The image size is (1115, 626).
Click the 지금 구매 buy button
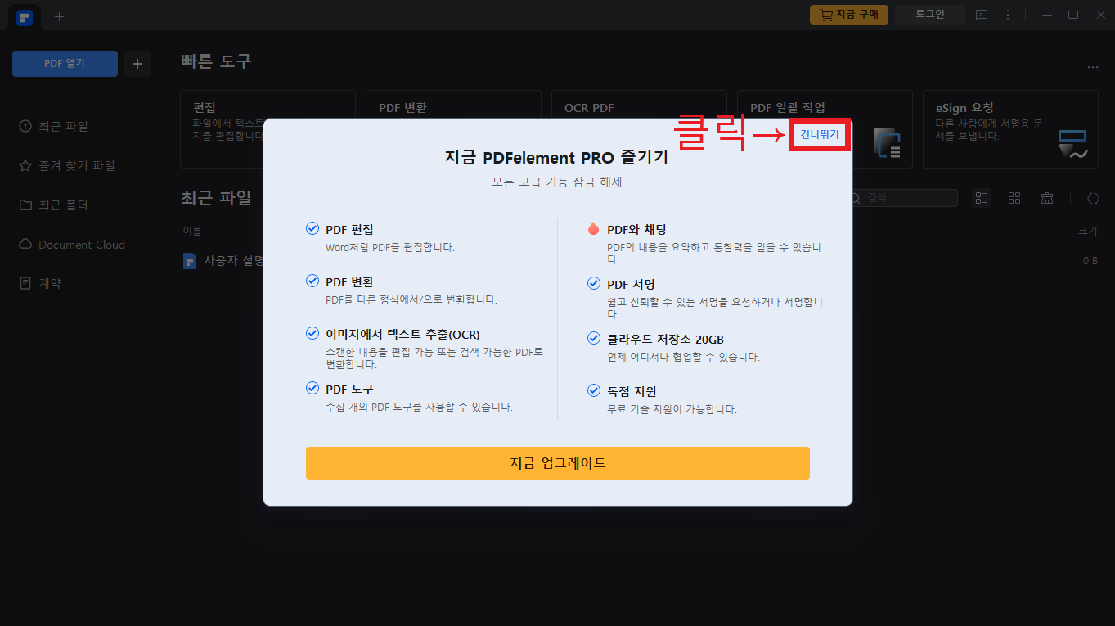(x=848, y=15)
